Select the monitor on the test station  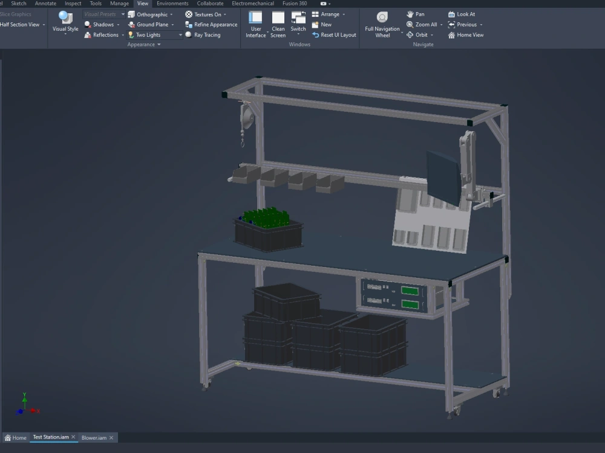tap(443, 178)
